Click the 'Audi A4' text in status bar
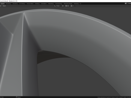Viewport: 131px width, 98px height. point(108,97)
